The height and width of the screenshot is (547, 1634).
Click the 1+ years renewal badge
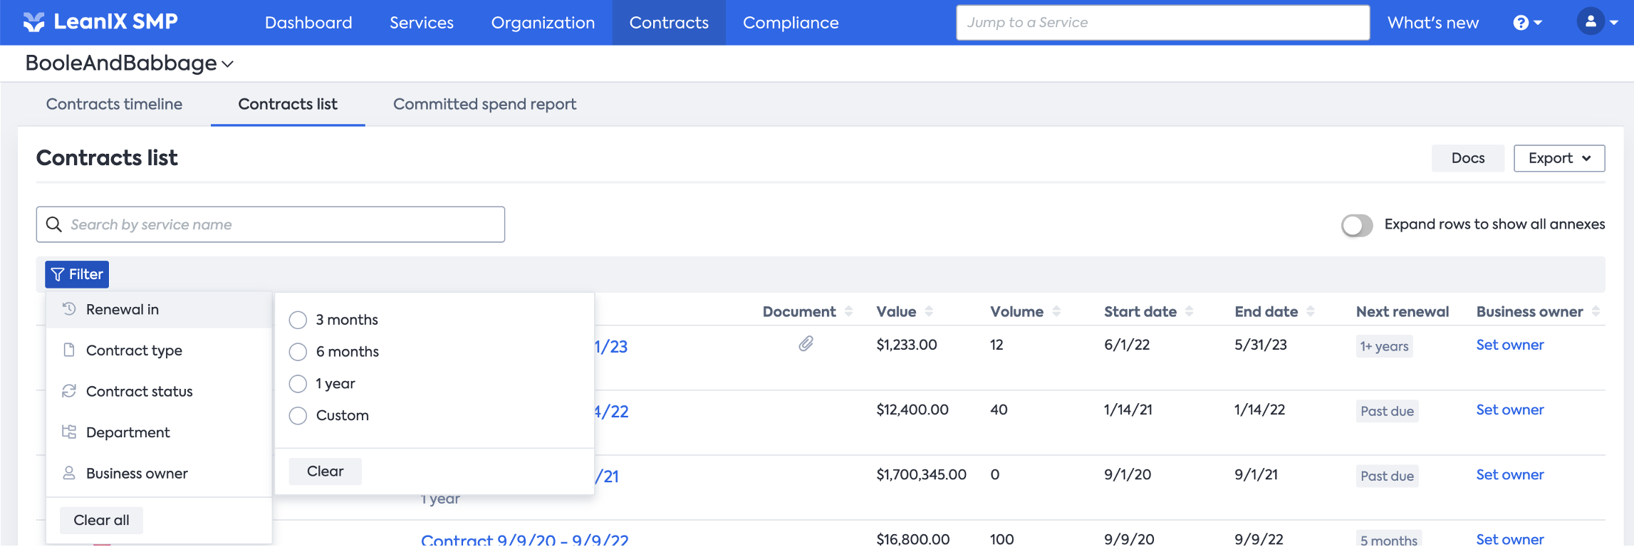pyautogui.click(x=1384, y=346)
